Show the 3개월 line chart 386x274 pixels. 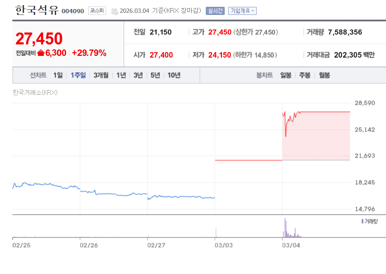[x=101, y=75]
